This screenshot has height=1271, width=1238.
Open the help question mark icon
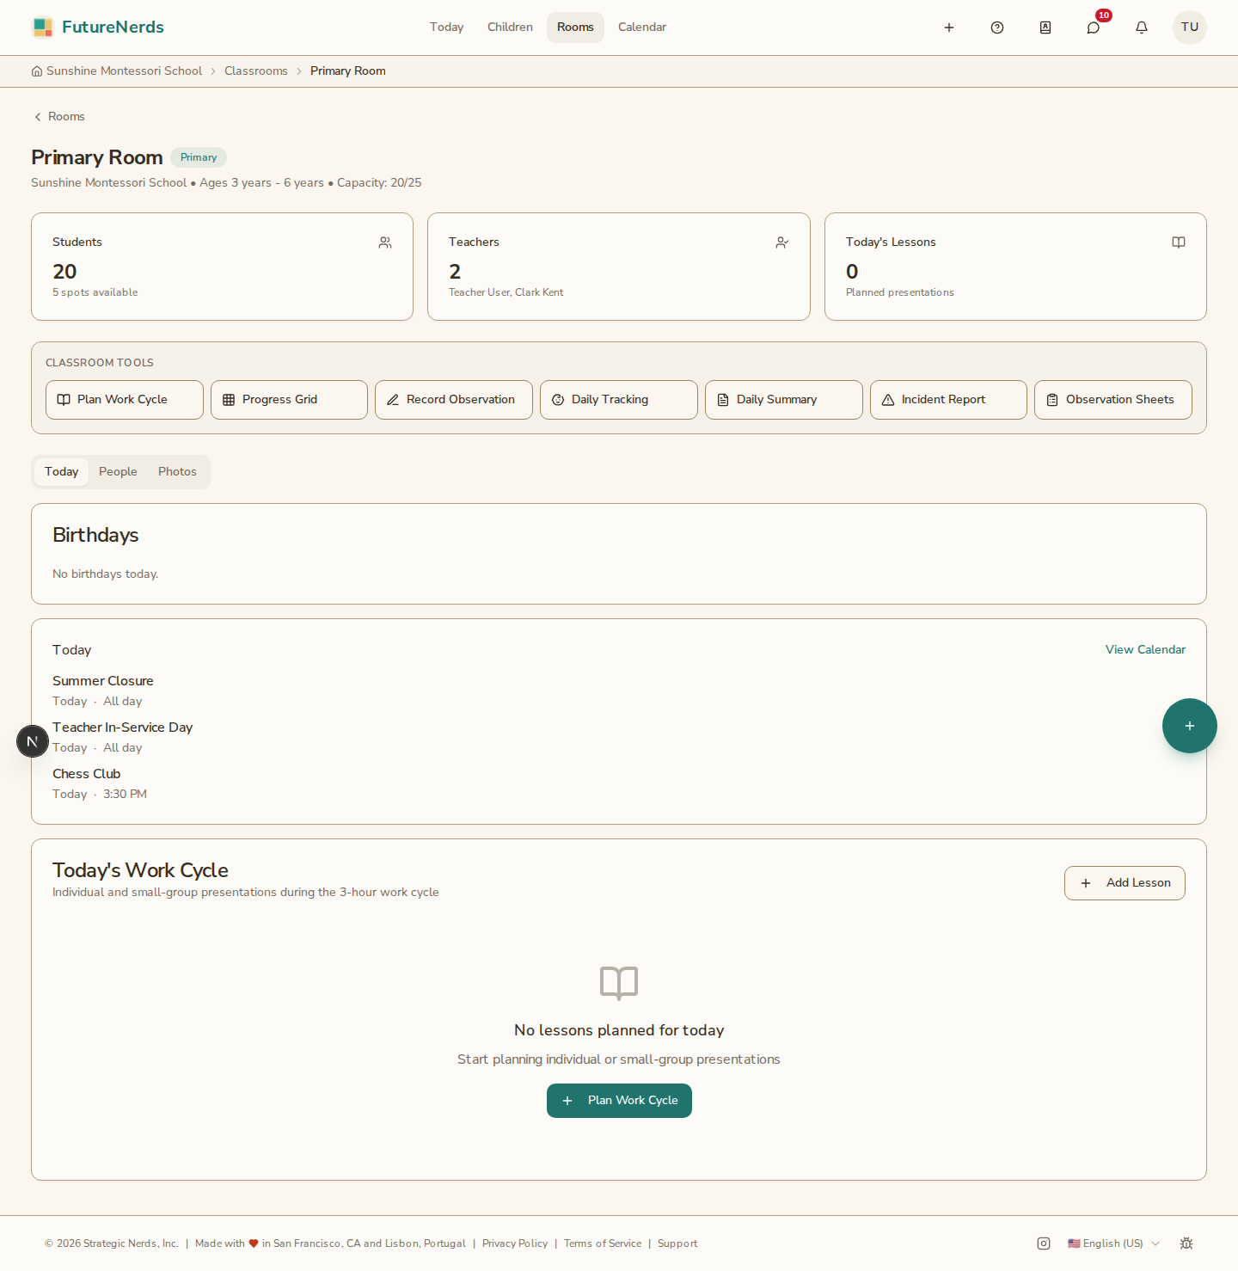click(x=997, y=28)
